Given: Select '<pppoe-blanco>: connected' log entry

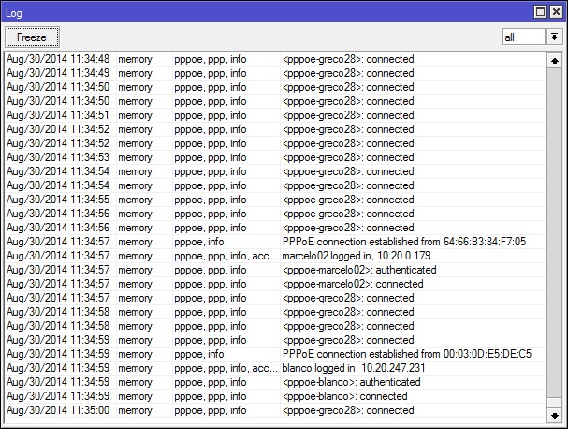Looking at the screenshot, I should pyautogui.click(x=276, y=396).
